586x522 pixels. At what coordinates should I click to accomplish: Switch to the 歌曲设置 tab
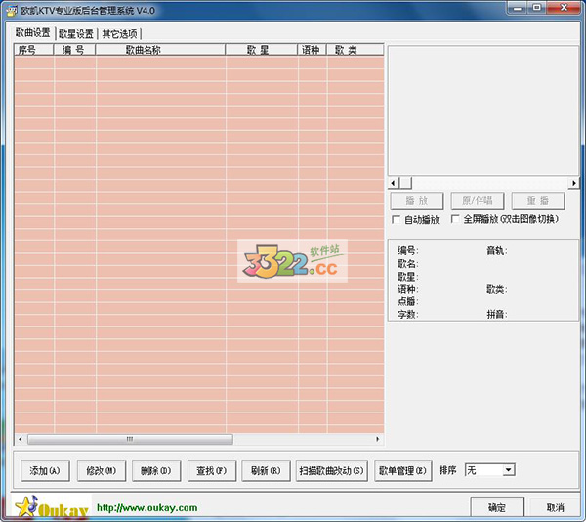[32, 33]
